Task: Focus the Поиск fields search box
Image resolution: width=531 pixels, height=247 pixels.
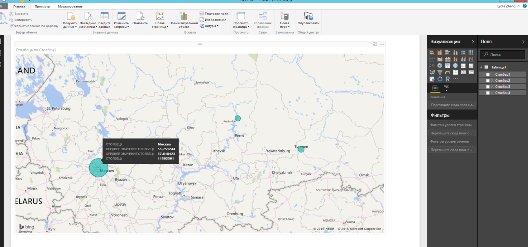Action: [503, 55]
